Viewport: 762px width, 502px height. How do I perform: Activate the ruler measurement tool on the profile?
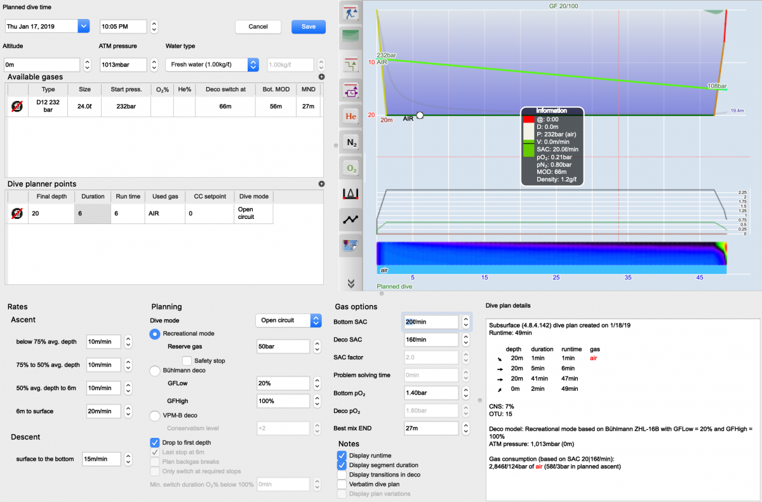click(351, 194)
